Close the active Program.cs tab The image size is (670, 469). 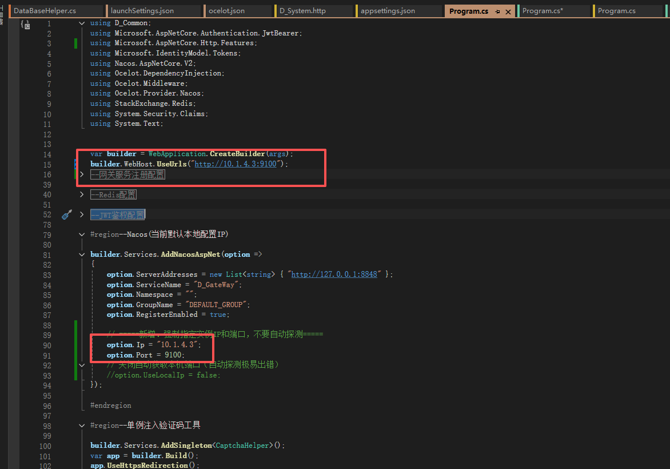508,11
